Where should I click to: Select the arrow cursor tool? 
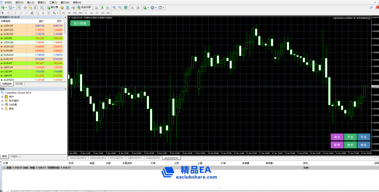coord(3,13)
